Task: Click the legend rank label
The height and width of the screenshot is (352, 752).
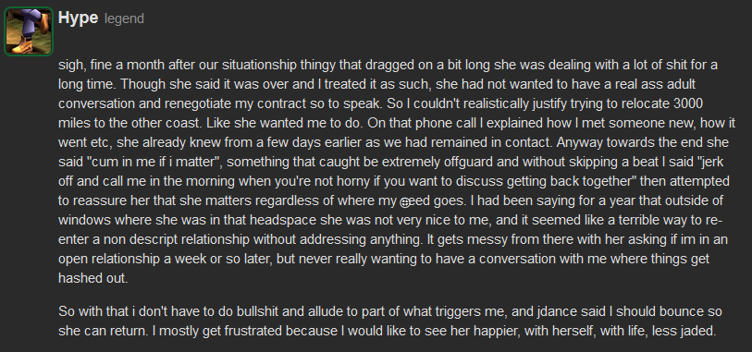Action: (x=124, y=19)
